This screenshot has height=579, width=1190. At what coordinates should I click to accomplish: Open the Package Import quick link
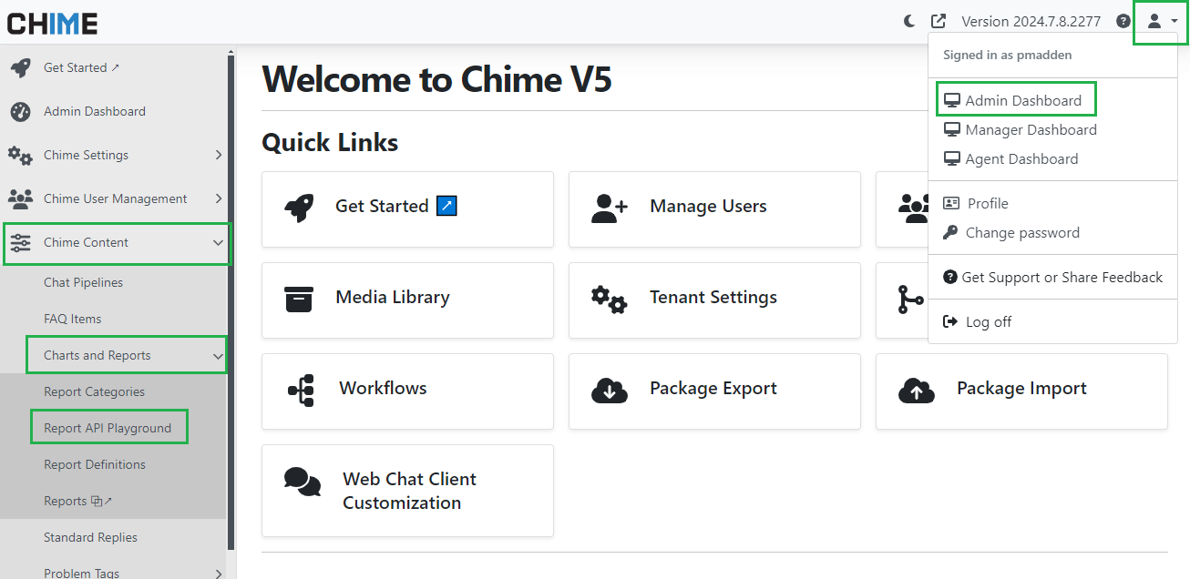pyautogui.click(x=1021, y=391)
